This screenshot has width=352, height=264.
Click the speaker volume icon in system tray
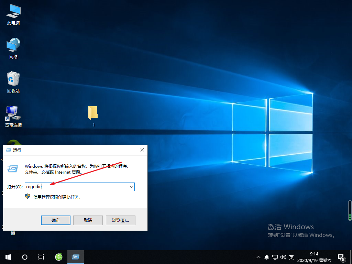283,257
